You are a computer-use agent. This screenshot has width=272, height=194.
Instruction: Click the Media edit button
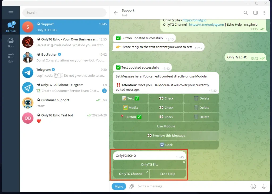[130, 107]
